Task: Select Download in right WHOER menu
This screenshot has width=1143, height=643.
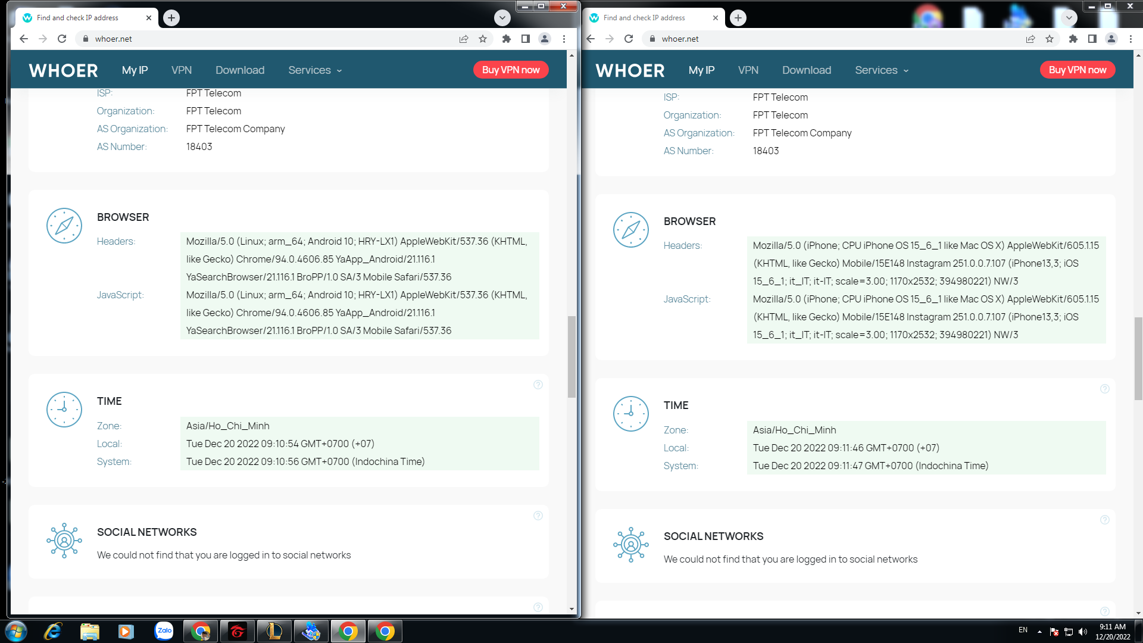Action: [807, 70]
